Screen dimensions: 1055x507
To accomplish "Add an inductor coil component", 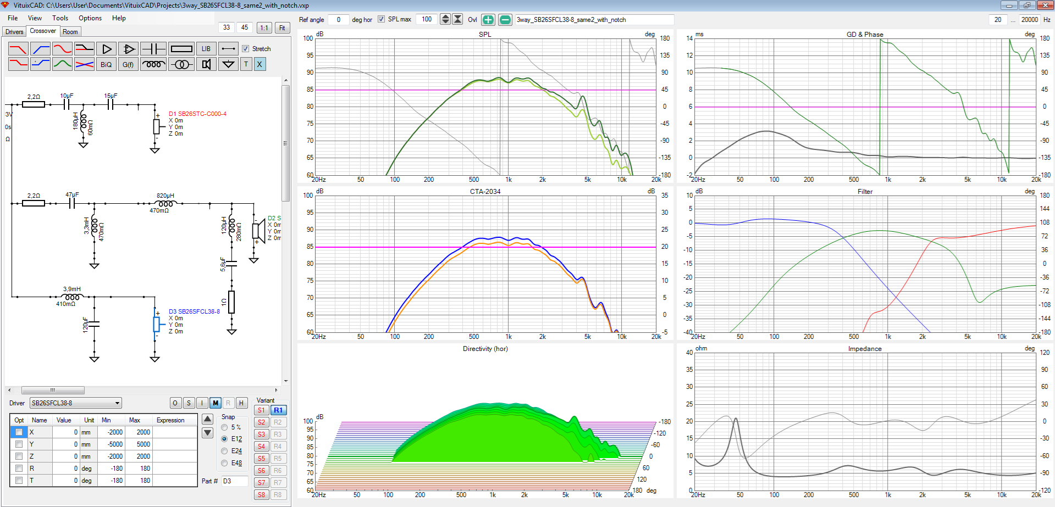I will [153, 64].
